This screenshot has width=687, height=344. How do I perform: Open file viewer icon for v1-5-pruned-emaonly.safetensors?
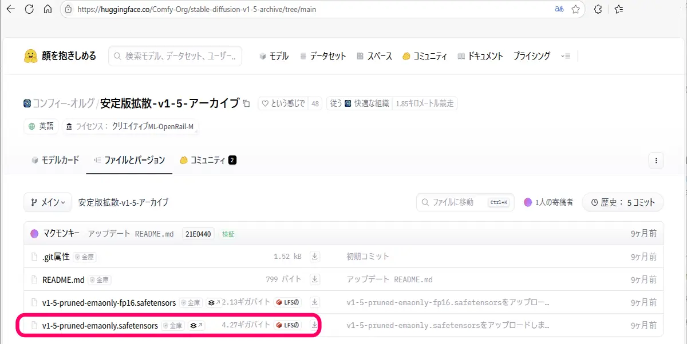(x=197, y=325)
